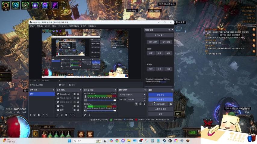Open Steam from the taskbar

(164, 141)
